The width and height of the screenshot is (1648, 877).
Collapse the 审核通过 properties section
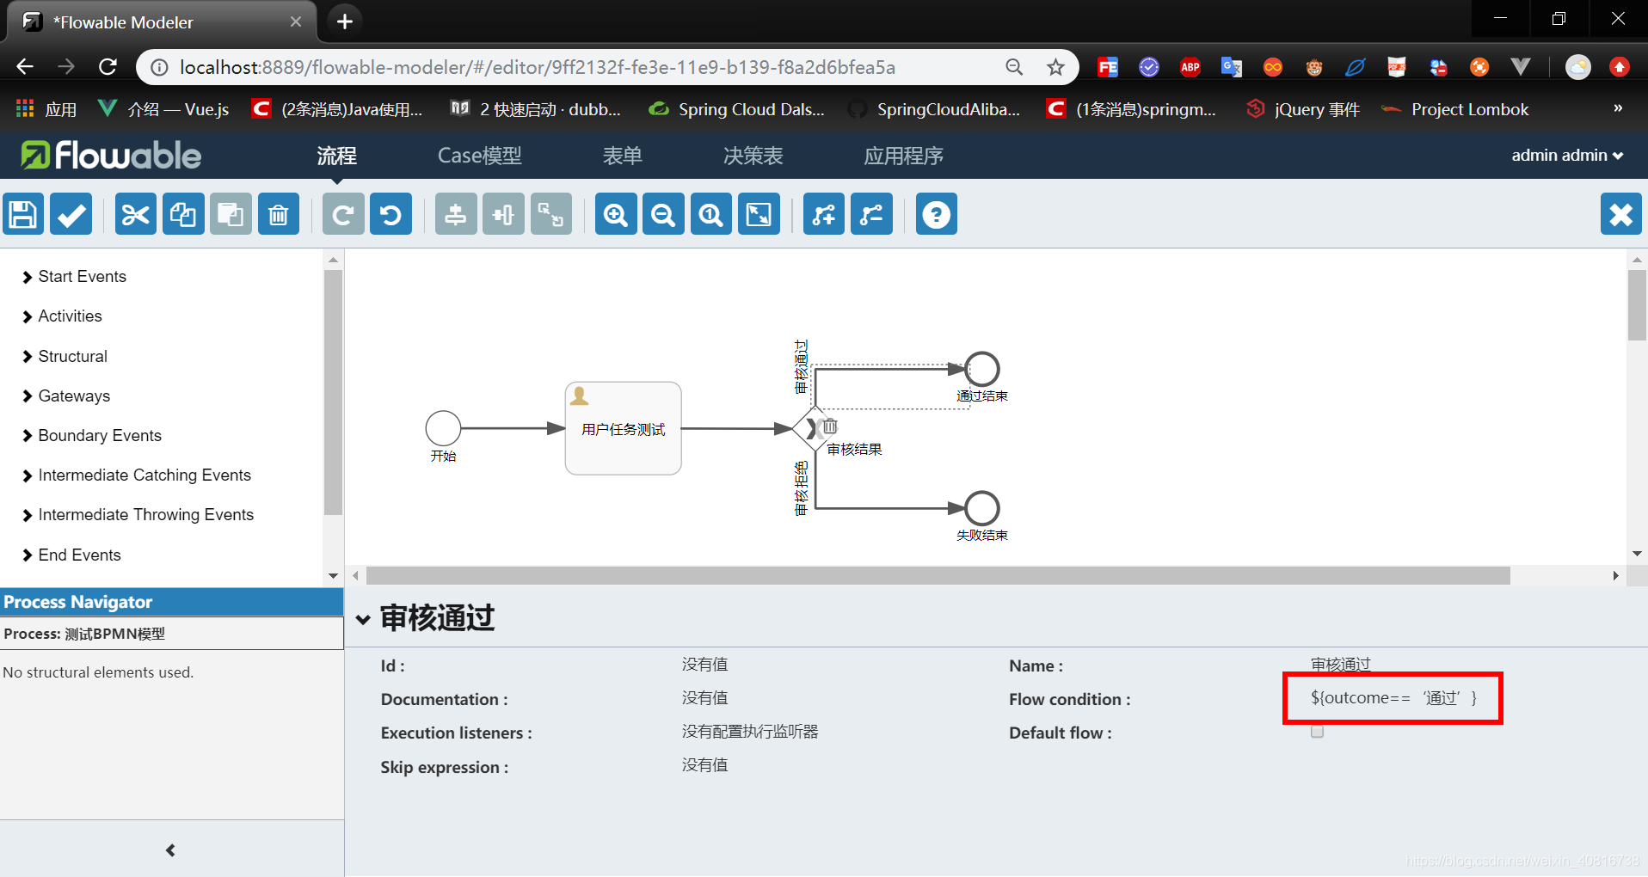click(x=363, y=619)
